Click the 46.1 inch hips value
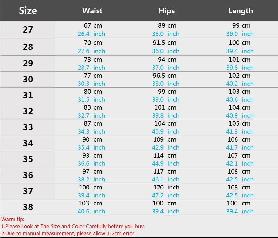This screenshot has height=238, width=278. pyautogui.click(x=166, y=179)
